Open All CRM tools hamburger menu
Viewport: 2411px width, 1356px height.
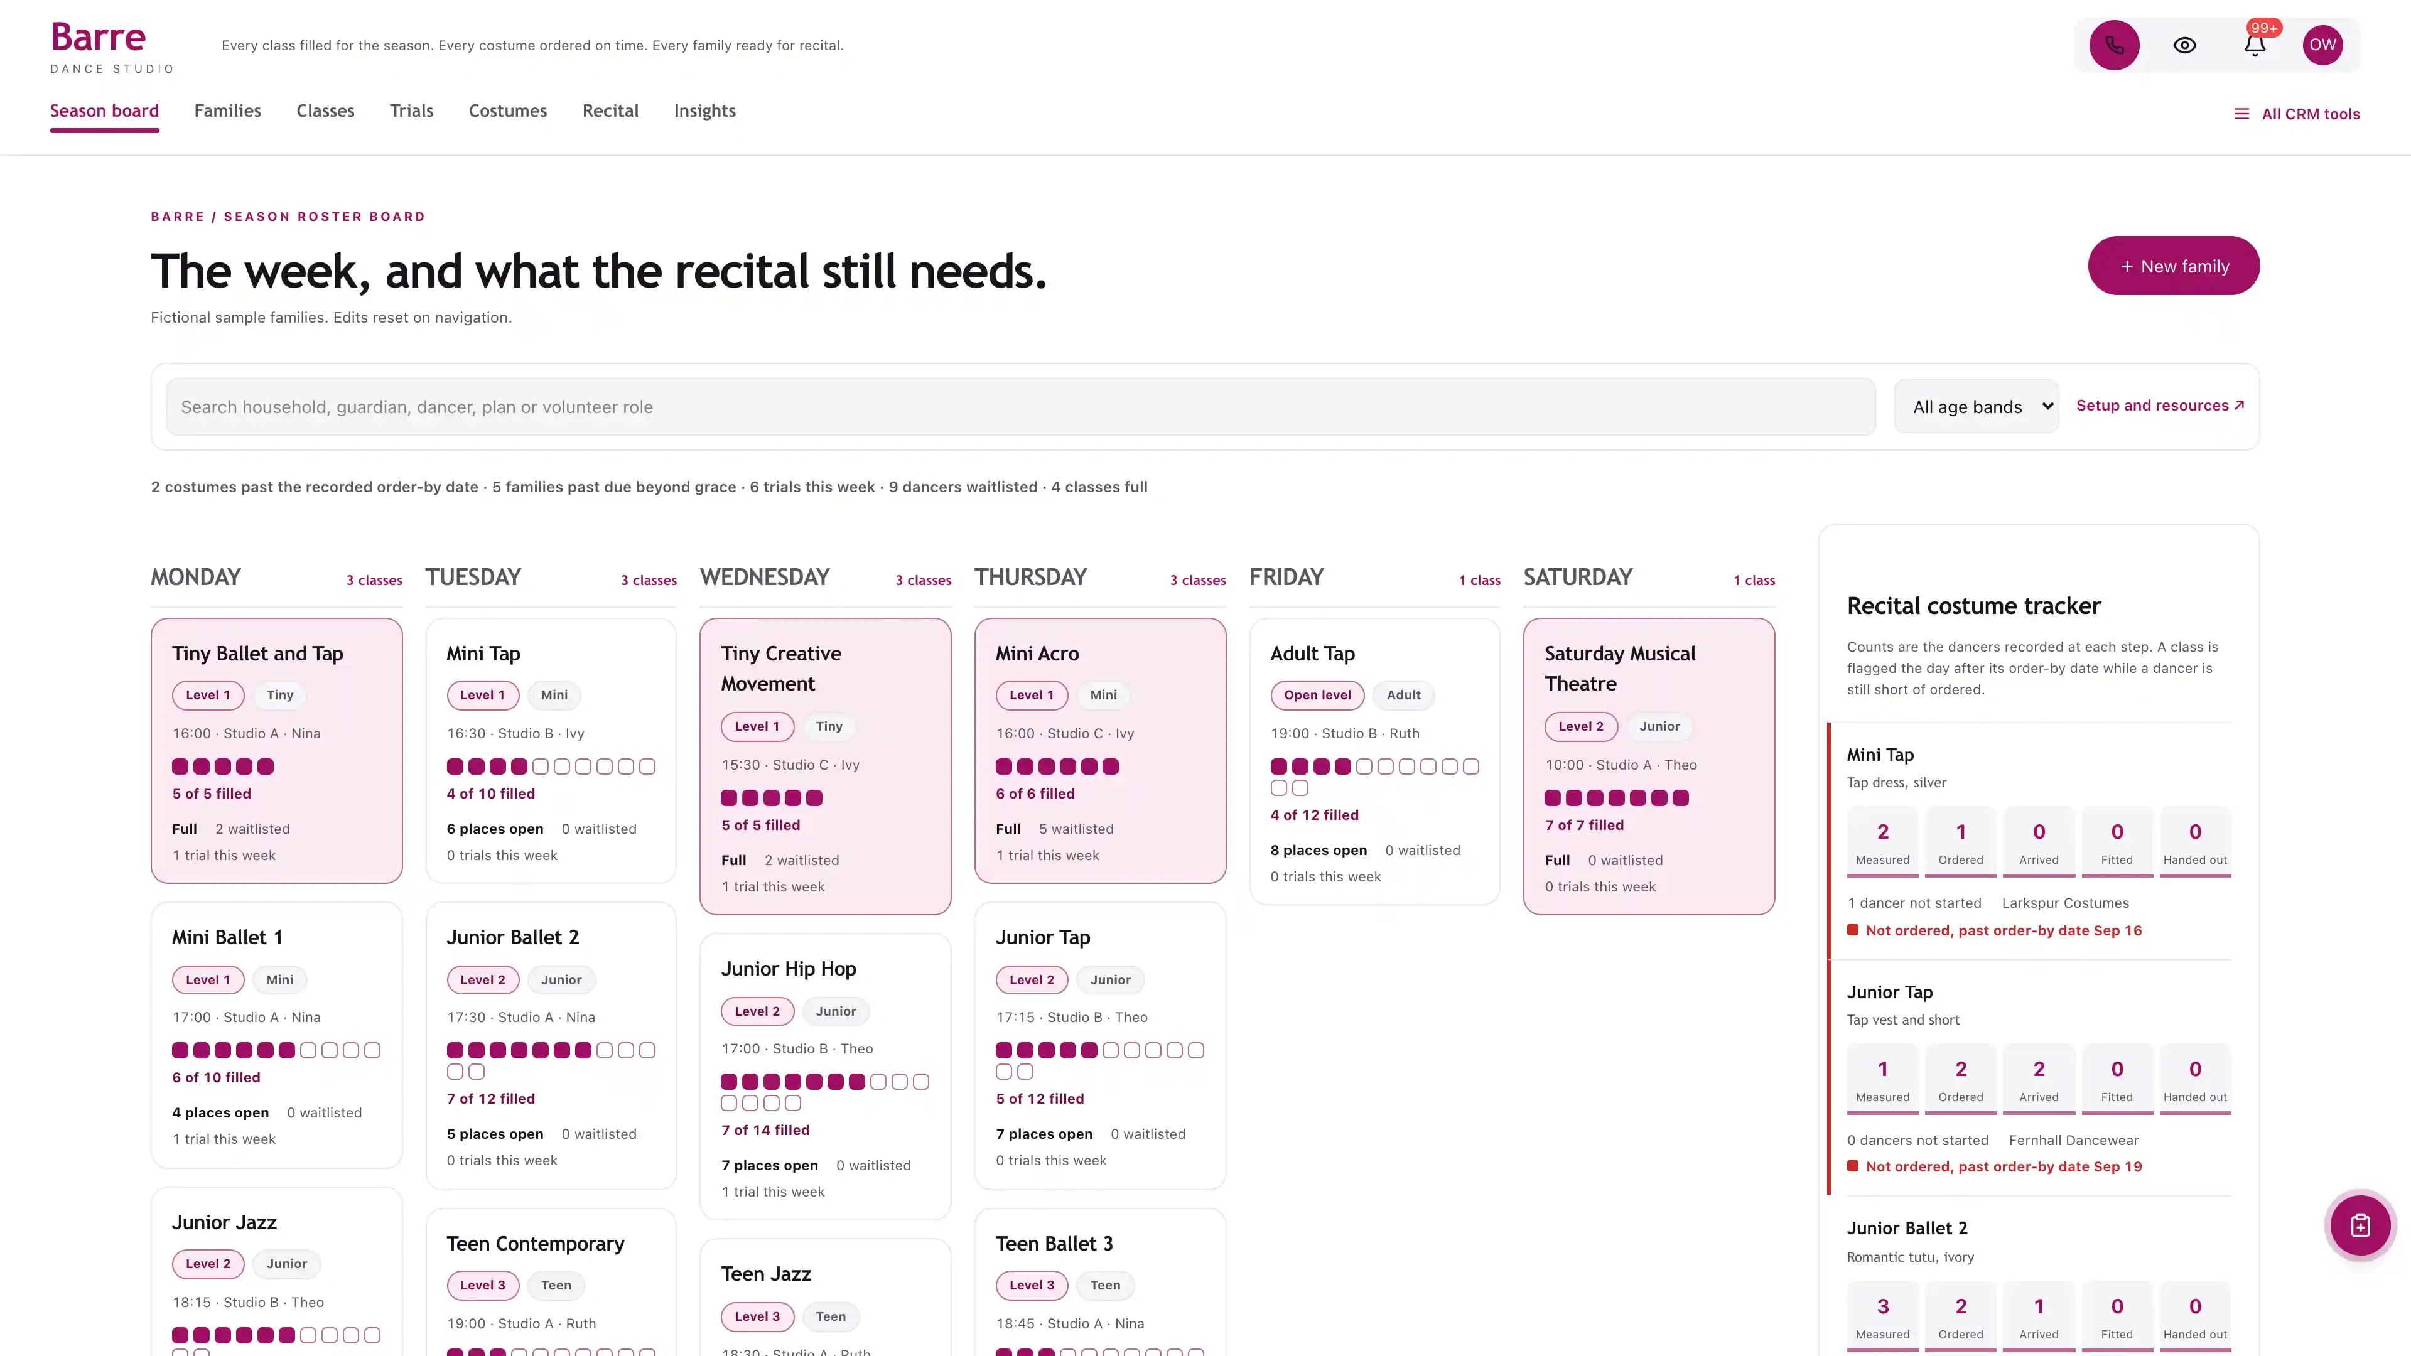pyautogui.click(x=2297, y=114)
